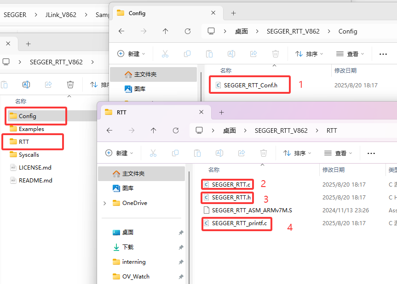This screenshot has height=284, width=397.
Task: Select the Config tab in the top window
Action: click(x=137, y=13)
